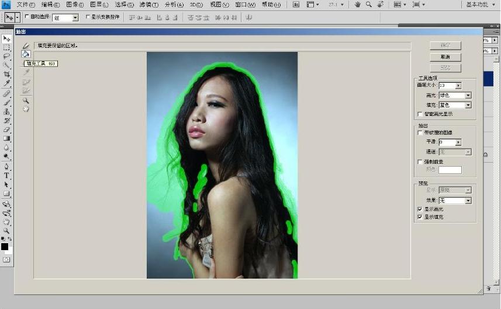Open the 高光 color dropdown
The height and width of the screenshot is (309, 501).
point(468,95)
